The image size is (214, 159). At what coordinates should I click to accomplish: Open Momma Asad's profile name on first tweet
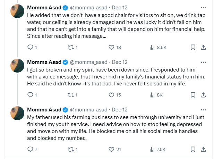[44, 7]
